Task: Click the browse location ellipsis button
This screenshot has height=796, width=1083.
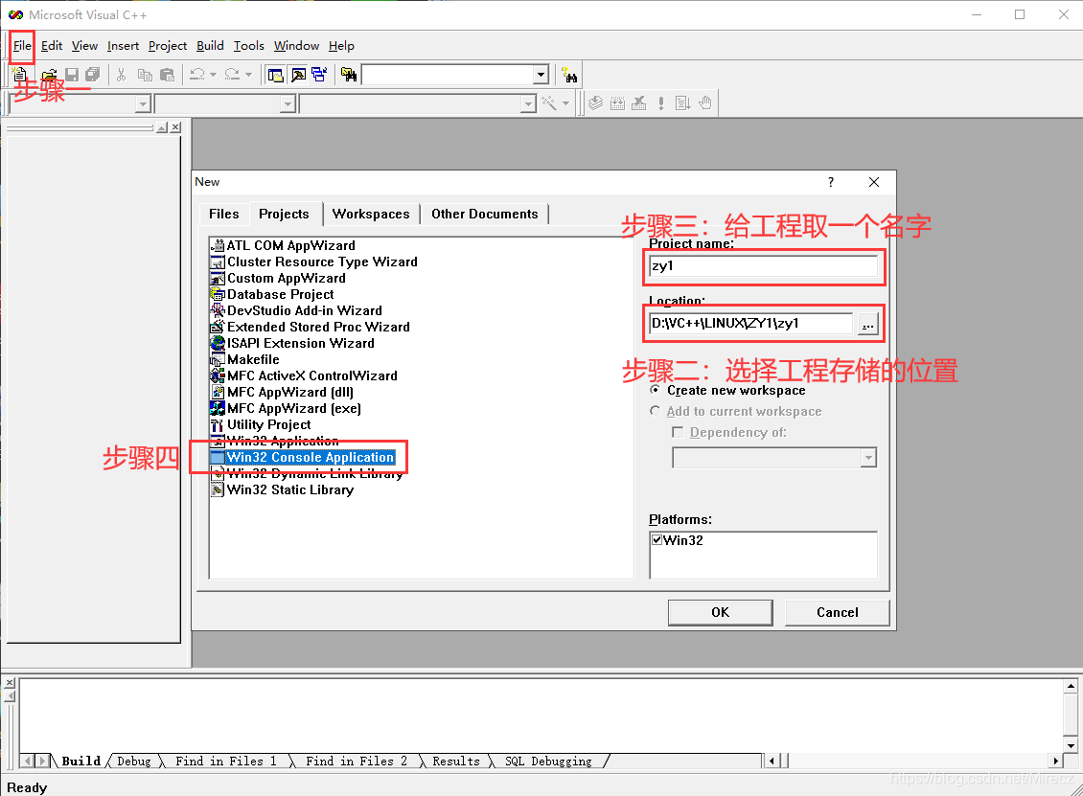Action: [868, 324]
